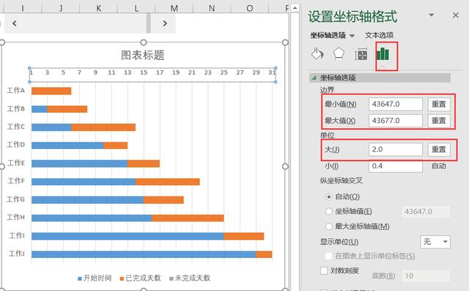The height and width of the screenshot is (291, 469).
Task: Close the 设置坐标轴格式 pane
Action: pos(456,15)
